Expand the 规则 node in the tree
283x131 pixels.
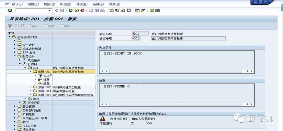click(25, 99)
